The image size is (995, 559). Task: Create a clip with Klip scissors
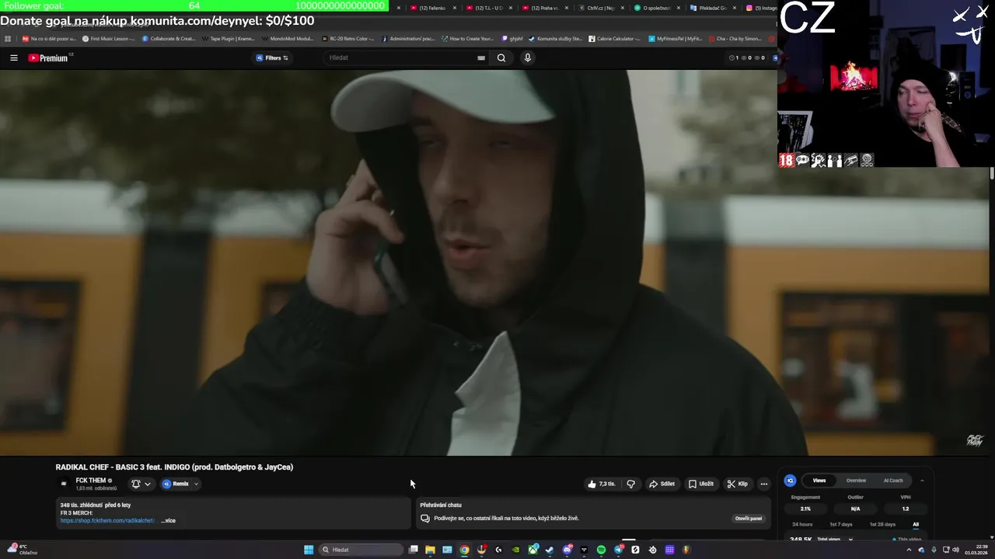click(738, 484)
